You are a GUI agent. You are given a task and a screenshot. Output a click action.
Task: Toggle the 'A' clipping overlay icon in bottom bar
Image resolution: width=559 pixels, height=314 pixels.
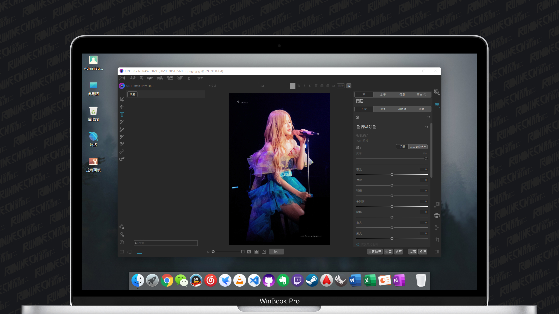[249, 252]
